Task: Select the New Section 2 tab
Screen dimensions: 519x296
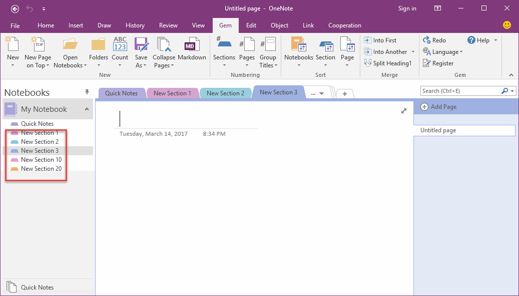Action: coord(225,93)
